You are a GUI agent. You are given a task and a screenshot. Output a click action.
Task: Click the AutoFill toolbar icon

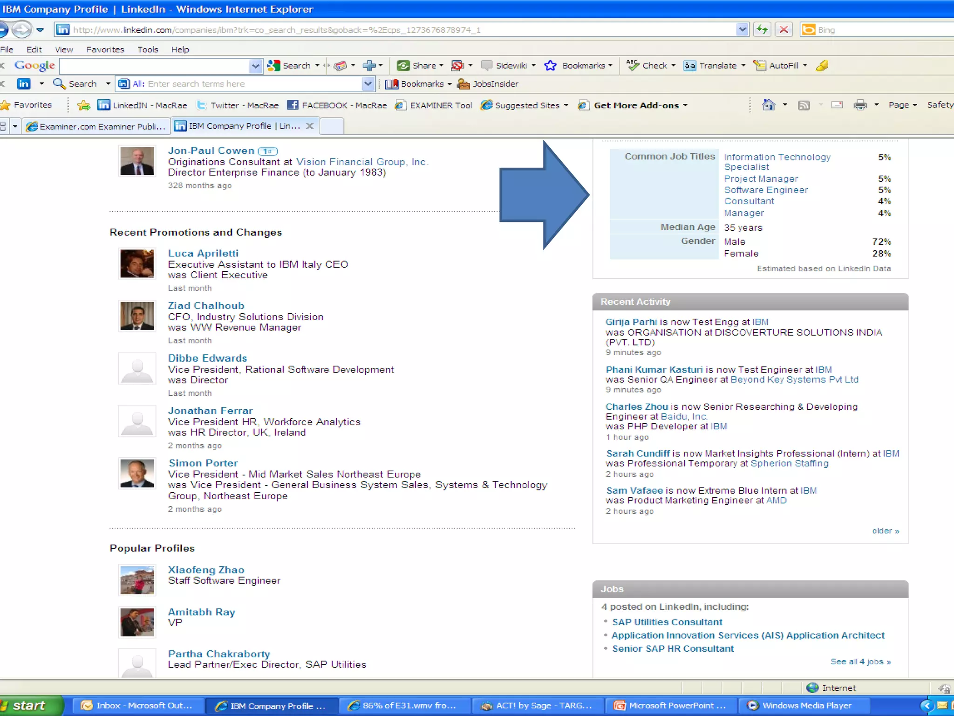pos(760,66)
